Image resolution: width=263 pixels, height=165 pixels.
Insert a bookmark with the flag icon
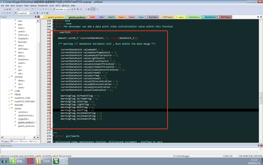click(33, 9)
